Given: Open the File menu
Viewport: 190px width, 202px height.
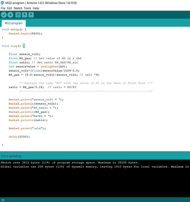Looking at the screenshot, I should 3,8.
